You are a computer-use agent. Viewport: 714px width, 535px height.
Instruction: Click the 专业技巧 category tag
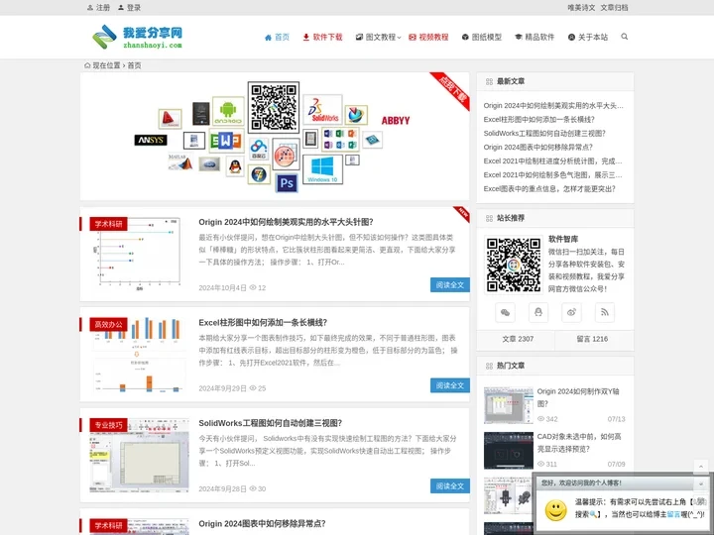tap(108, 425)
